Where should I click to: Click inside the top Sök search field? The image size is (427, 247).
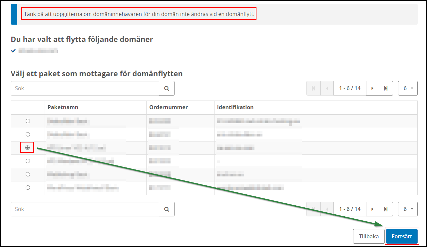tap(83, 88)
